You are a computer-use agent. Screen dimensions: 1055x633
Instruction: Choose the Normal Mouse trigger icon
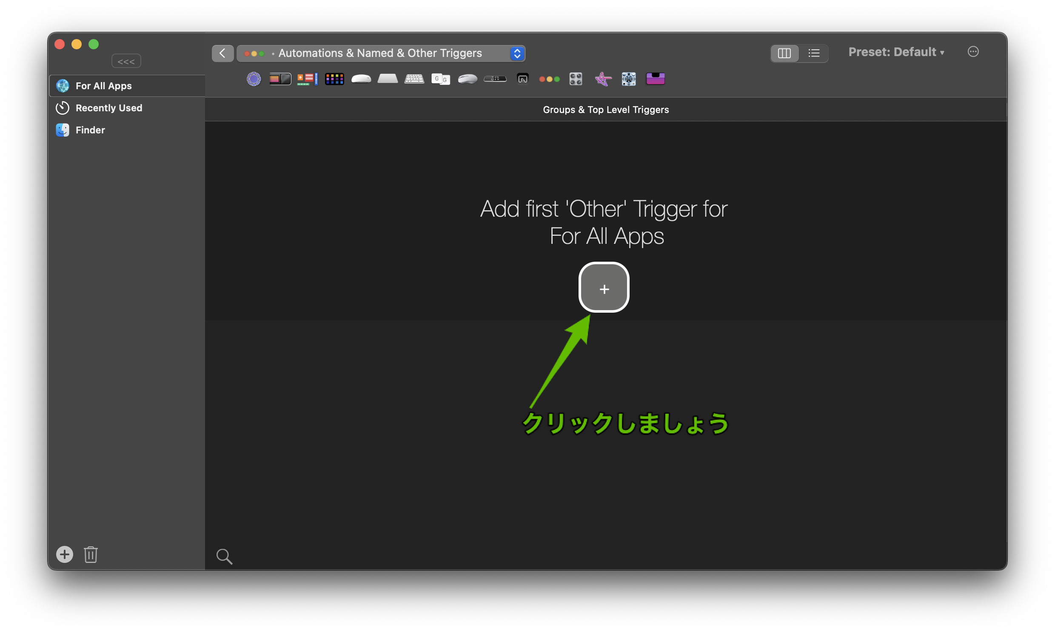467,79
